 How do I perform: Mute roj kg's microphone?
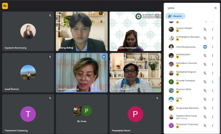205,99
